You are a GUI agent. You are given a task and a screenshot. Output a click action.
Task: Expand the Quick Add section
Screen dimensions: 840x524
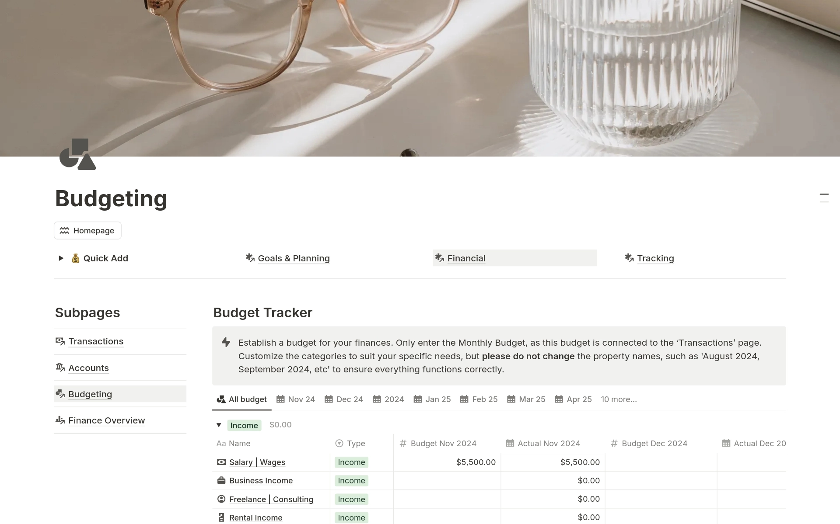tap(60, 258)
